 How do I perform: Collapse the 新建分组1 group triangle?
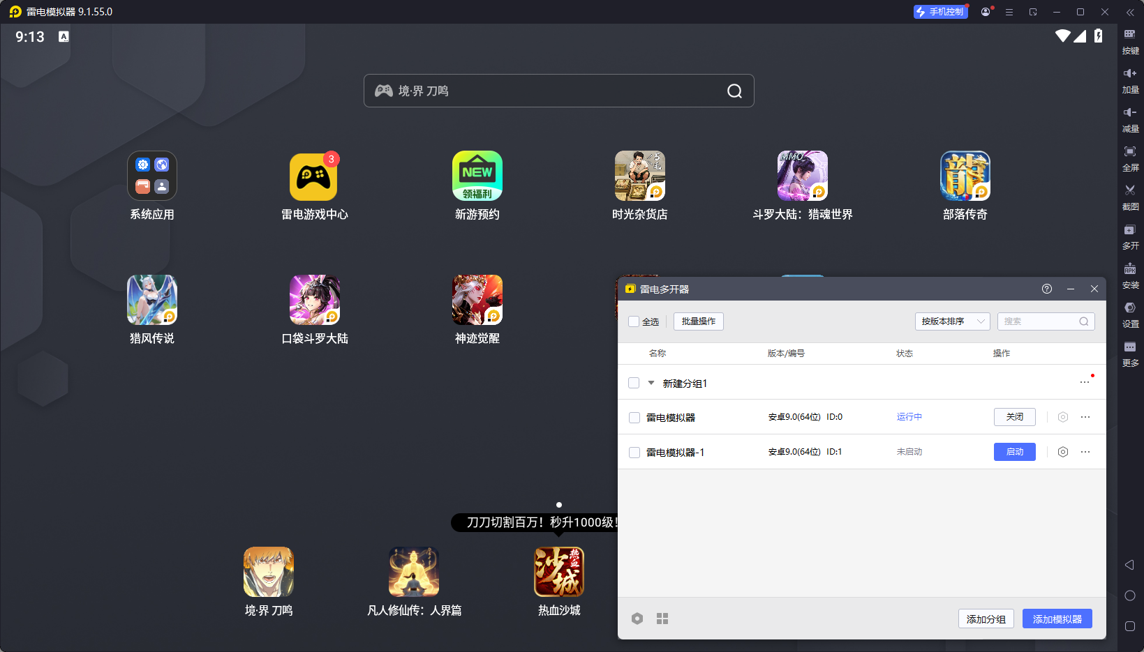[651, 383]
